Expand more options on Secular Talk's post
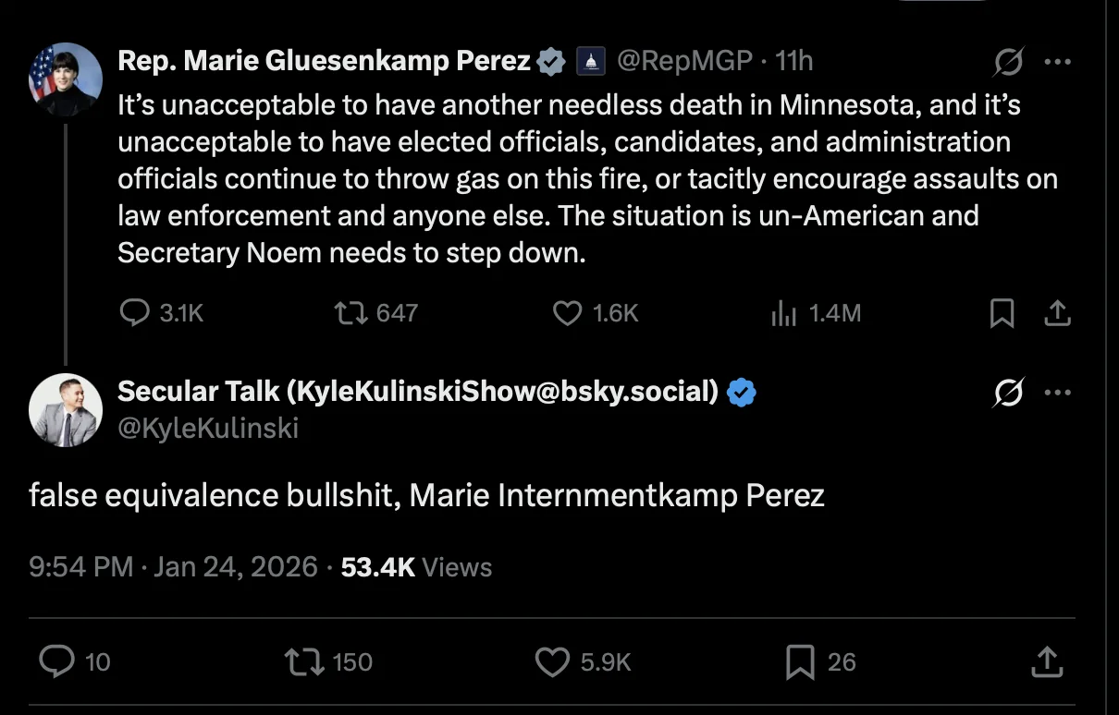Viewport: 1119px width, 715px height. pos(1057,394)
